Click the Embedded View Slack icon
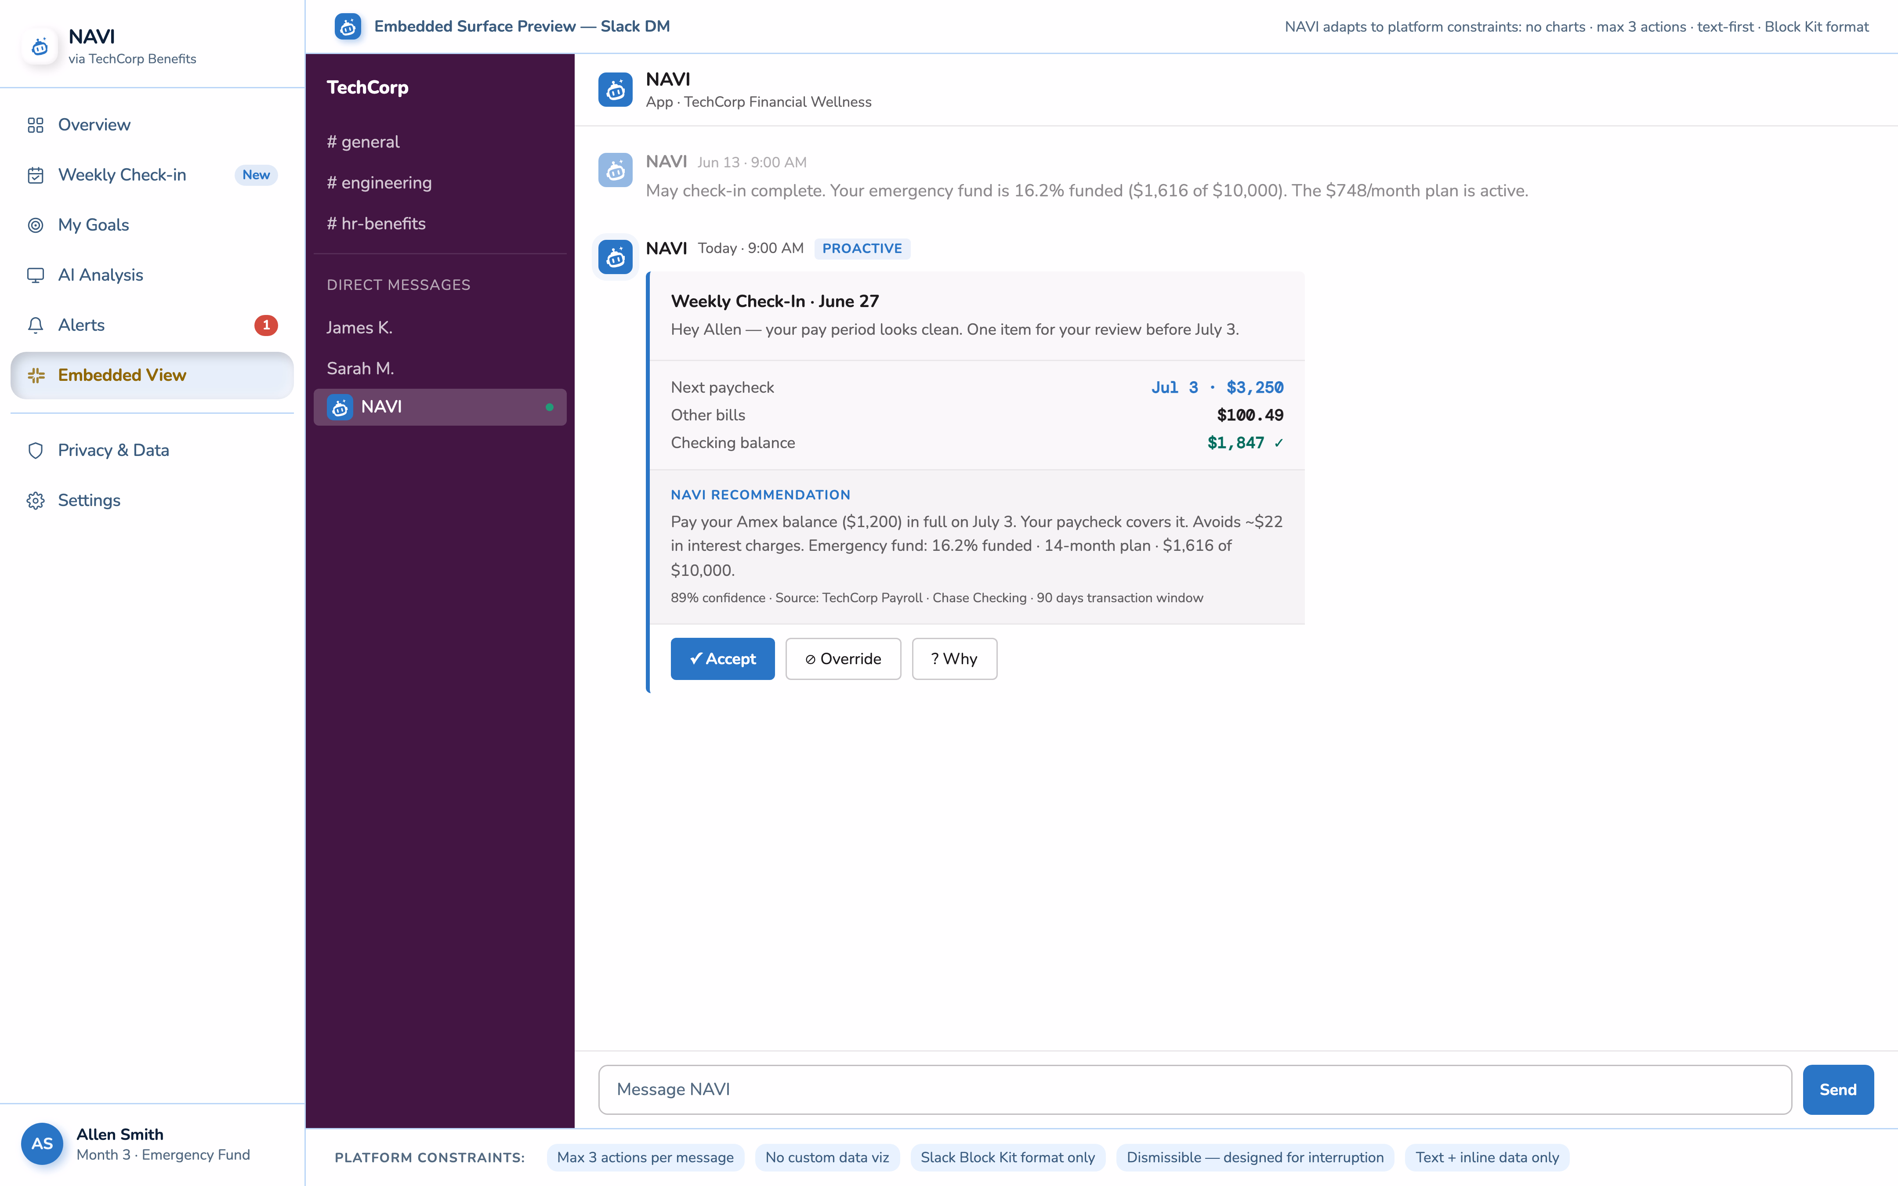 (x=35, y=376)
